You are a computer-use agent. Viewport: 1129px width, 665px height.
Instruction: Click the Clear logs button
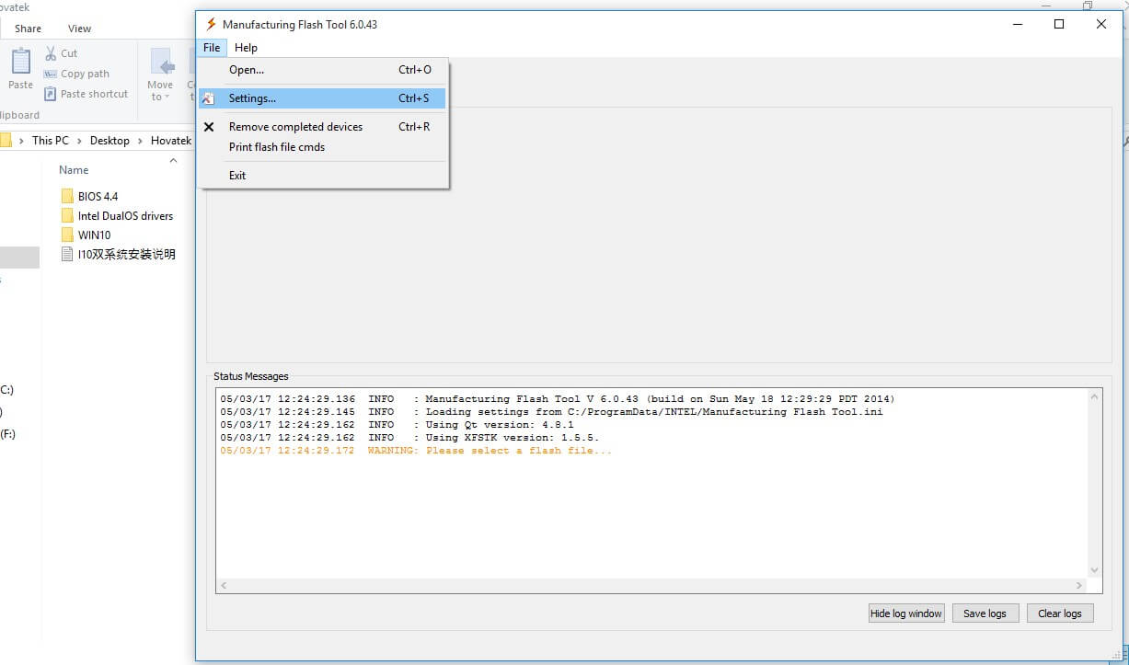tap(1059, 613)
